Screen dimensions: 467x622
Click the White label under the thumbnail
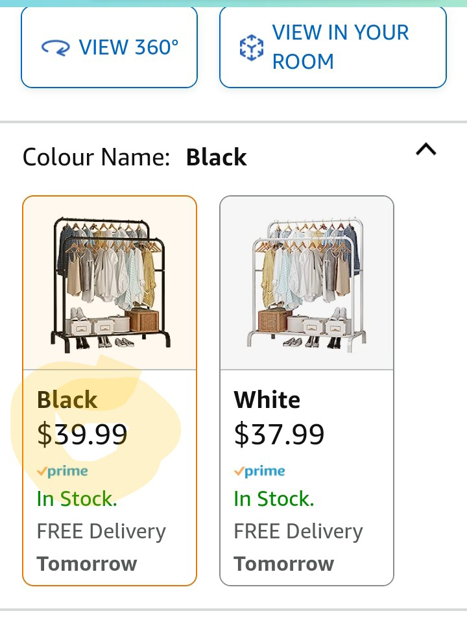pyautogui.click(x=266, y=400)
